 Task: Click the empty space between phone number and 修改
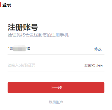coord(62,49)
